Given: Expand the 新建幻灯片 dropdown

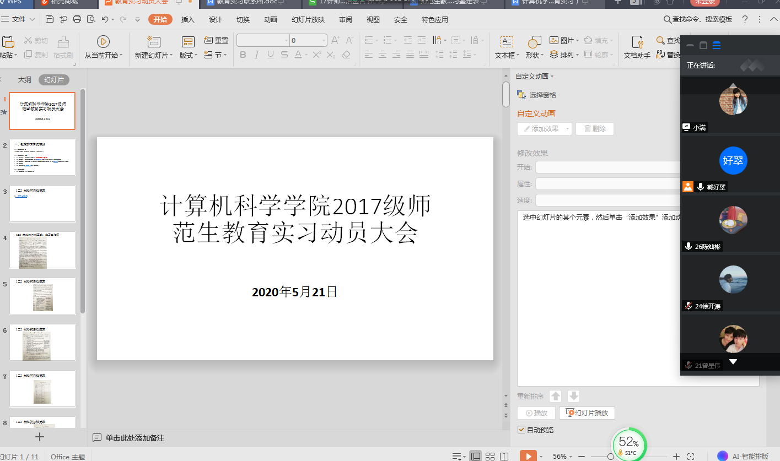Looking at the screenshot, I should tap(171, 55).
